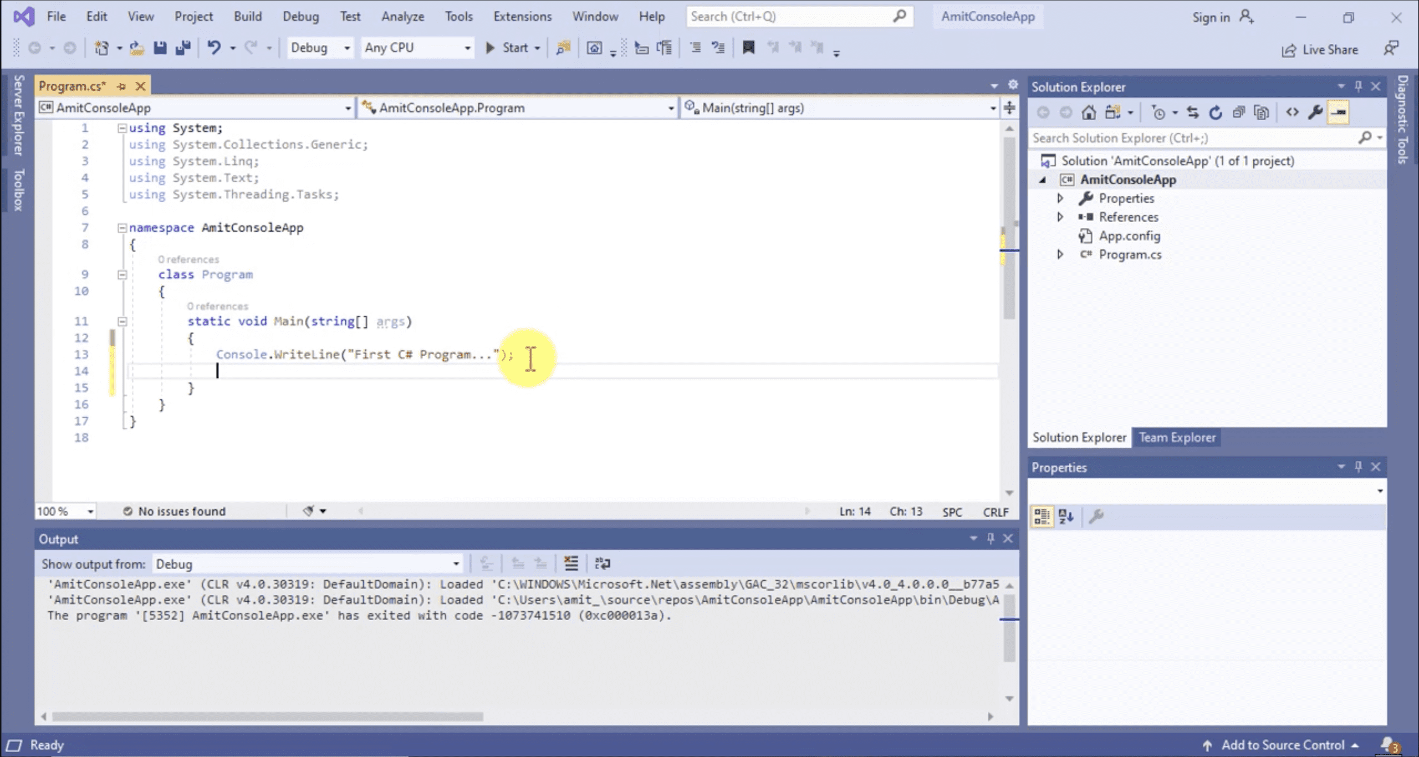Open the Build menu
The image size is (1419, 757).
coord(247,17)
